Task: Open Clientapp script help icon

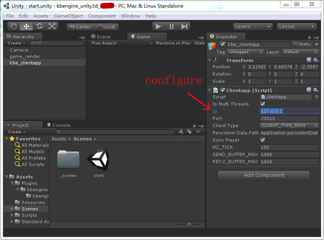Action: (x=308, y=90)
